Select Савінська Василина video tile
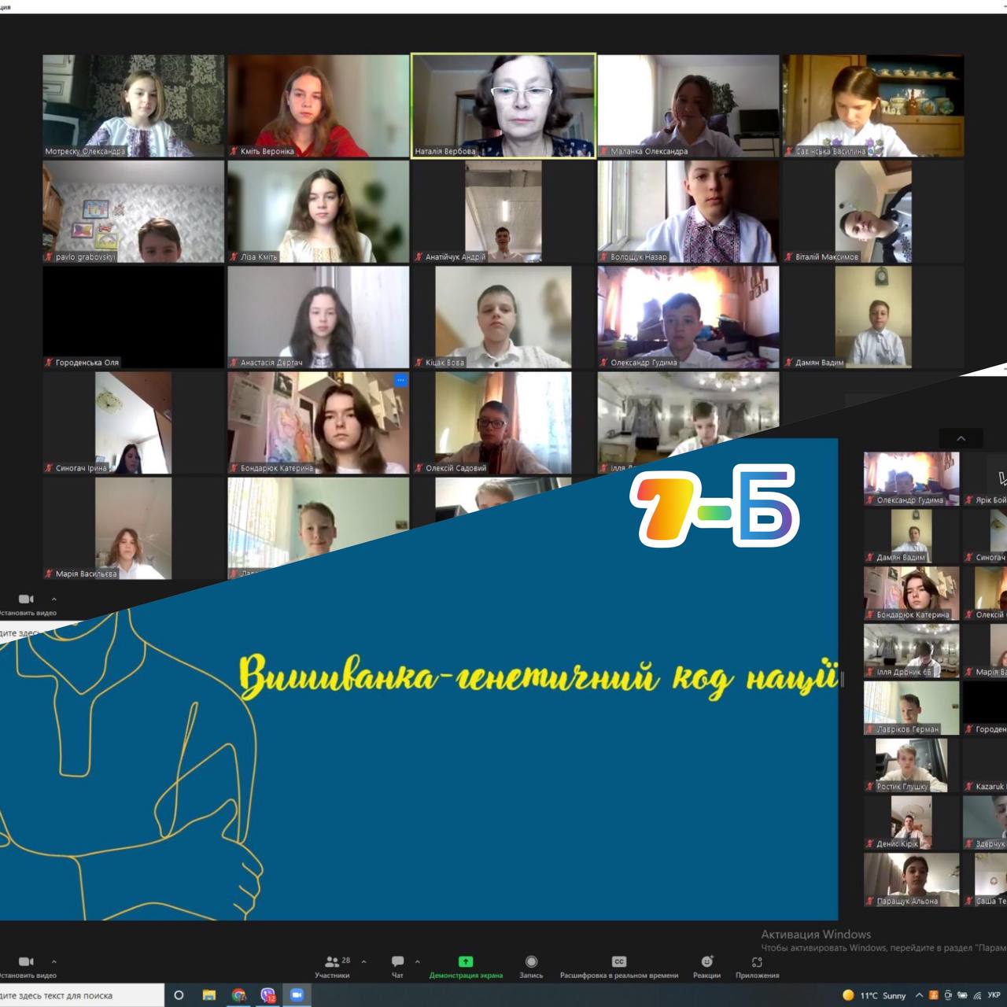This screenshot has width=1007, height=1007. 873,105
